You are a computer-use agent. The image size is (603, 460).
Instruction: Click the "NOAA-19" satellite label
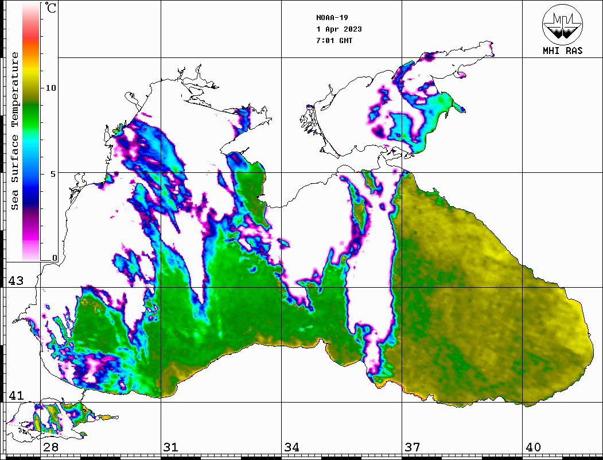click(332, 18)
